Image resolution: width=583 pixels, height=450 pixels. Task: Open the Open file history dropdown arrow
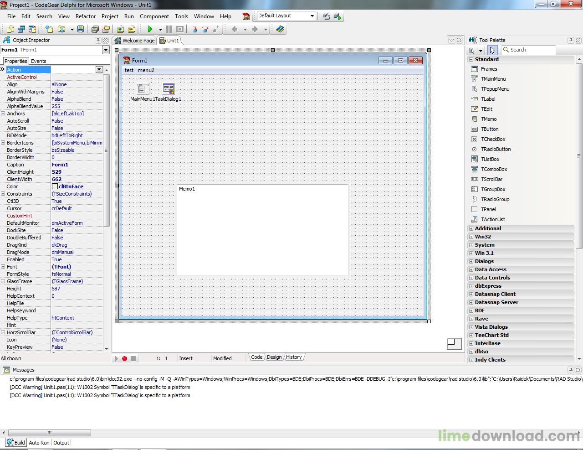(72, 29)
